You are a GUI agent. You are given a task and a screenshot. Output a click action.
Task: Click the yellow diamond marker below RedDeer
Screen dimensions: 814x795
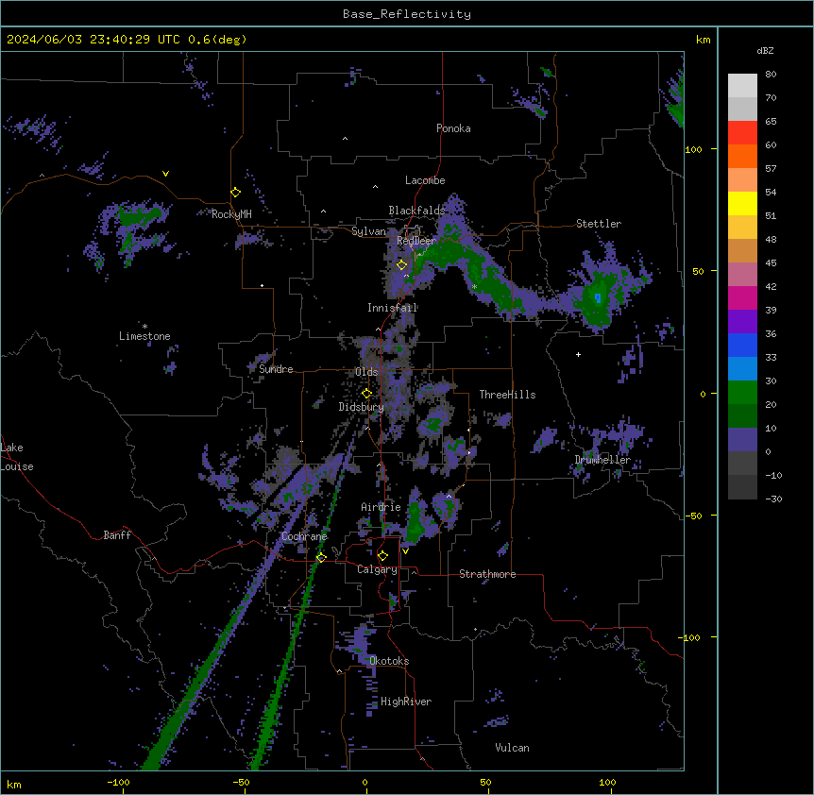coord(401,265)
